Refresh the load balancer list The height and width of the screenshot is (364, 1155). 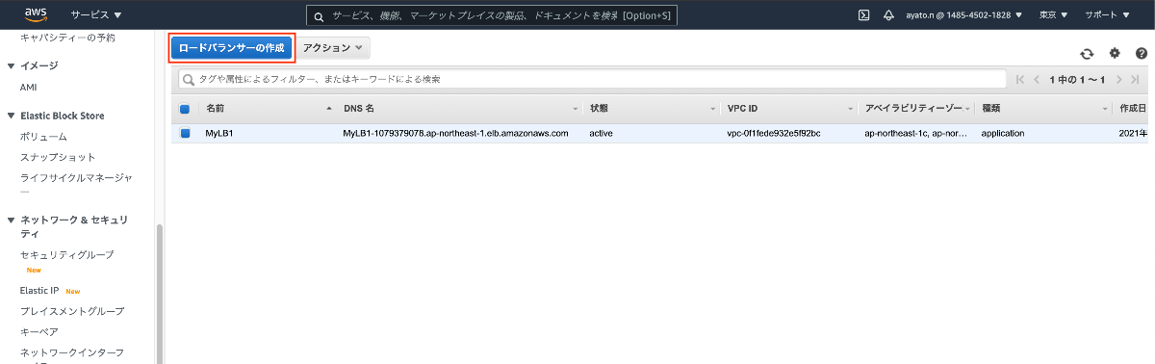1087,54
